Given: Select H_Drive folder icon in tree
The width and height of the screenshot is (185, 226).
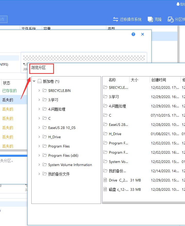Looking at the screenshot, I should 45,137.
